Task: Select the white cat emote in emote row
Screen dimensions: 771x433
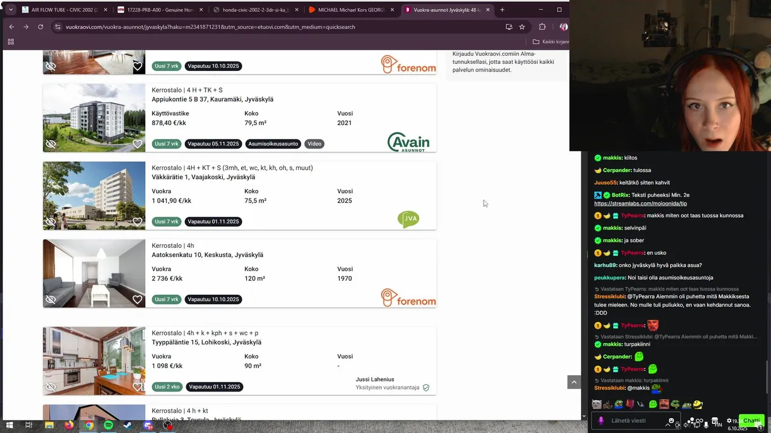Action: point(597,404)
